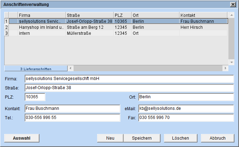Click the '10365' PLZ table cell
Screen dimensions: 239x147
[x=122, y=21]
